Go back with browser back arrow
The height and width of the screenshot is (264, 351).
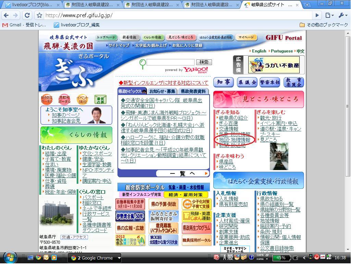[6, 15]
